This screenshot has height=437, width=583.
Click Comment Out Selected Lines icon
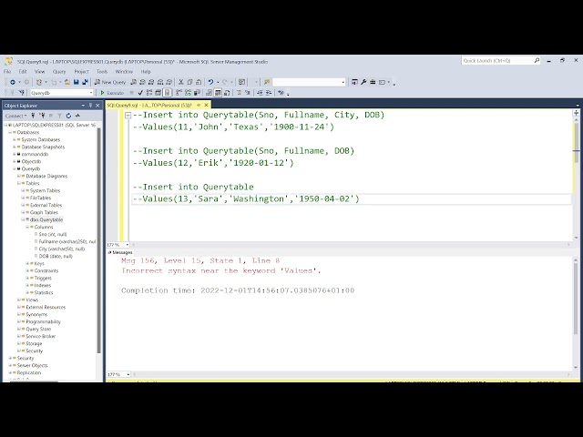point(239,93)
